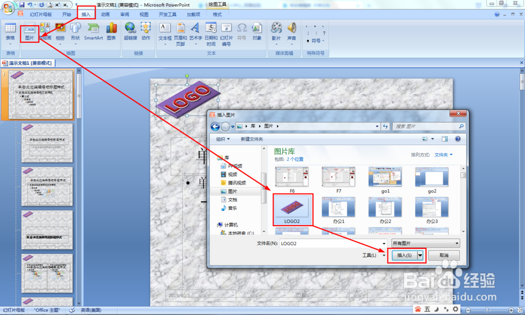Click the refresh icon beside the address bar
Image resolution: width=525 pixels, height=315 pixels.
pos(385,126)
